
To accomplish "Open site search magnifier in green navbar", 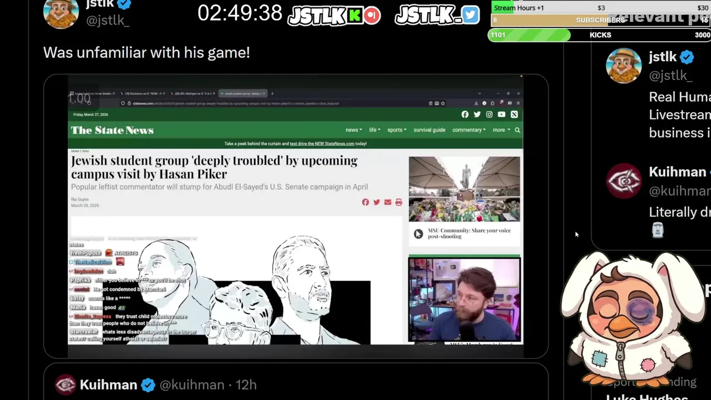I will [517, 130].
